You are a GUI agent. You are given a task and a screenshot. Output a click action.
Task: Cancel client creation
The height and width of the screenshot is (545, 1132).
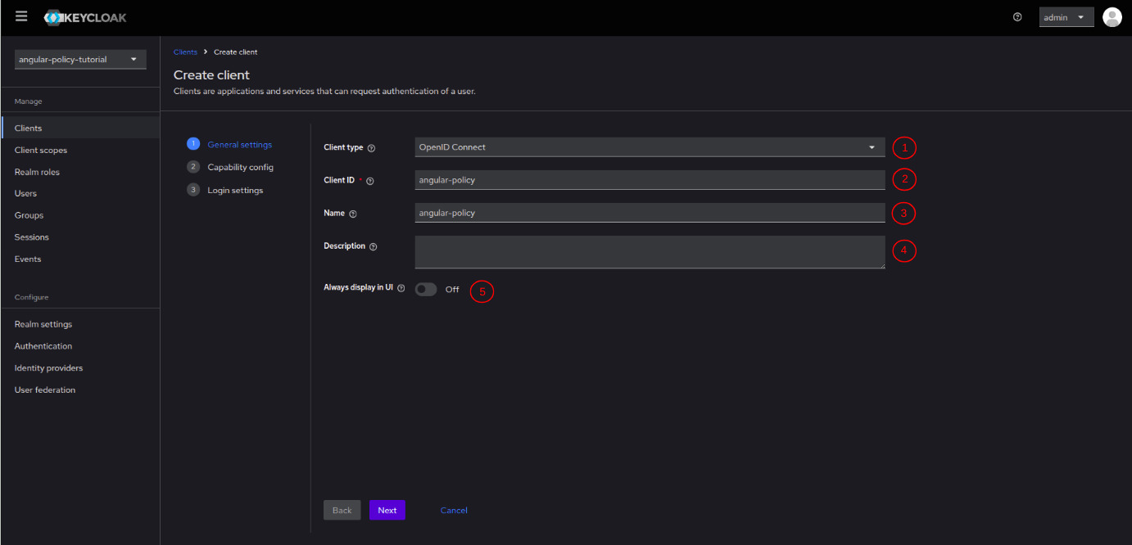pos(454,511)
